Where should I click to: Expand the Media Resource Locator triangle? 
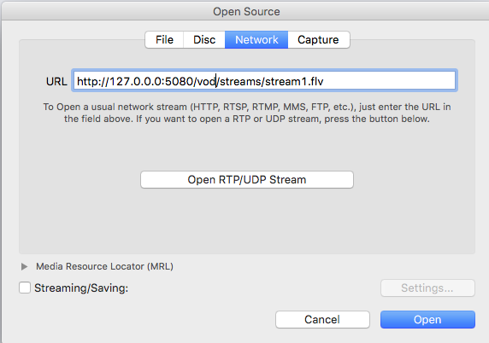coord(24,266)
